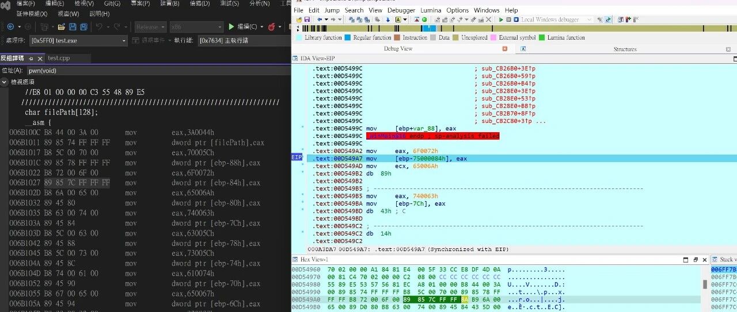Click IDA jump back blue arrow
This screenshot has width=737, height=312.
[320, 20]
